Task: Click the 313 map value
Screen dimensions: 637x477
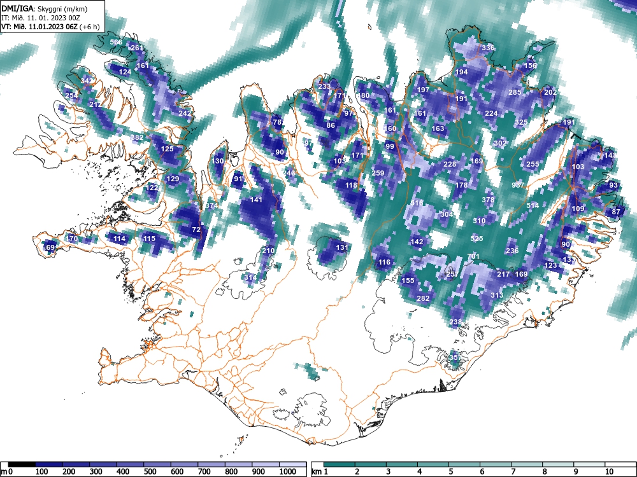Action: pos(497,295)
